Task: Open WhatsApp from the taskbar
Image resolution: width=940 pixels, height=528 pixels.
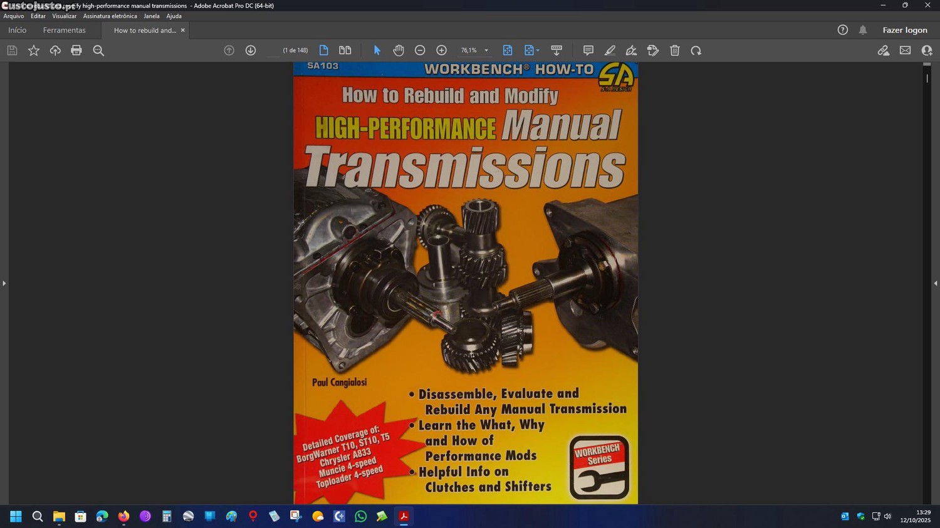Action: click(360, 517)
